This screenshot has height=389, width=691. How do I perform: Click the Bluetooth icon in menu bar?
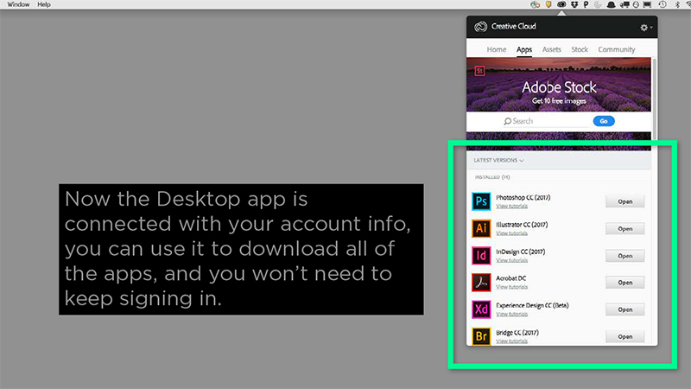[x=677, y=4]
